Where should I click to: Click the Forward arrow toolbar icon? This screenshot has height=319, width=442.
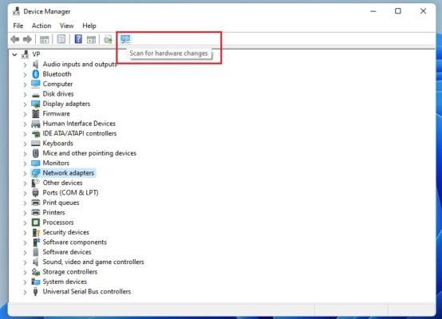[x=27, y=39]
